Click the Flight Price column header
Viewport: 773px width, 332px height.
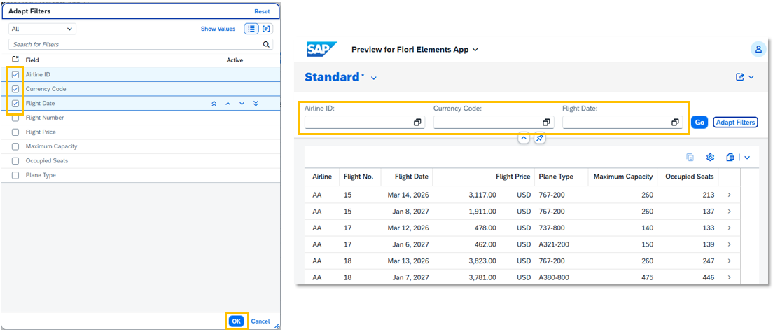pyautogui.click(x=483, y=177)
